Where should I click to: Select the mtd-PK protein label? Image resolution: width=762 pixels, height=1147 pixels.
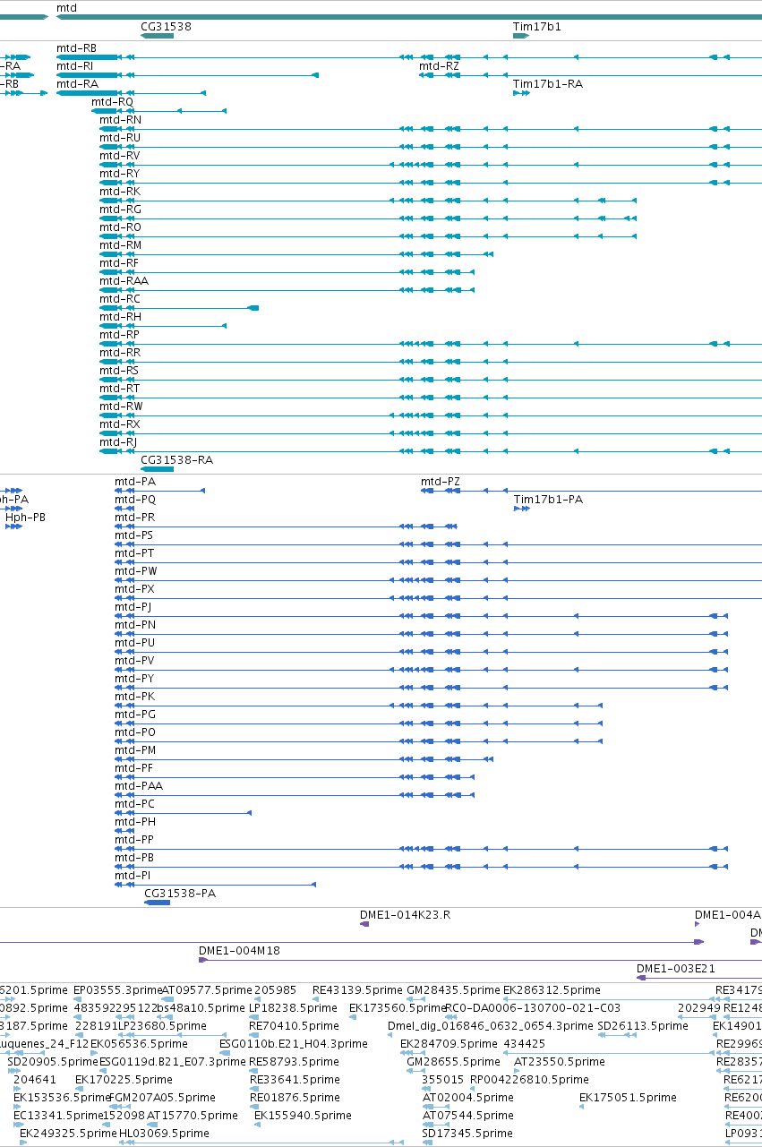135,697
